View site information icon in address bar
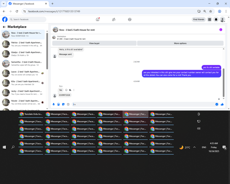 tap(24, 11)
